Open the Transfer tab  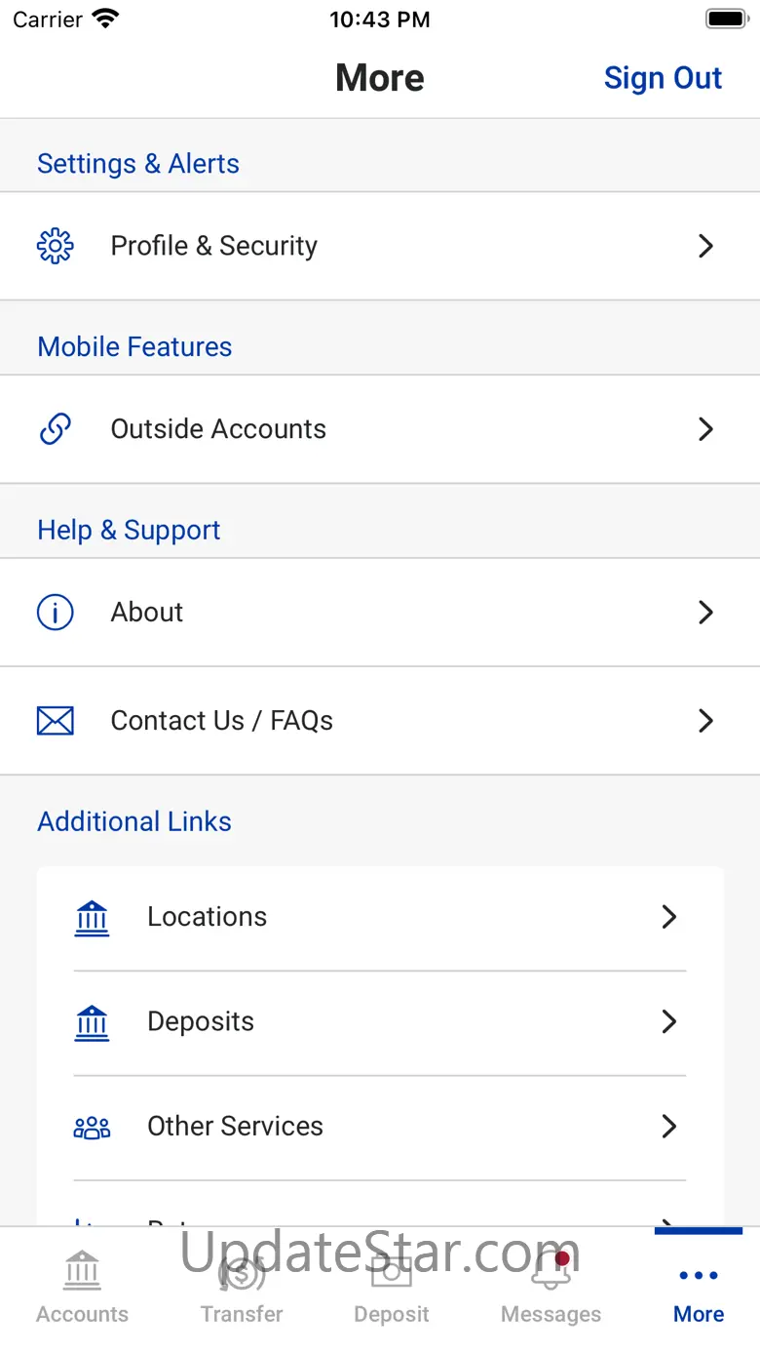point(242,1288)
